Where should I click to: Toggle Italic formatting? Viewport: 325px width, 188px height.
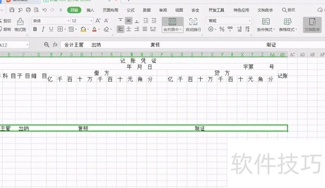click(43, 29)
